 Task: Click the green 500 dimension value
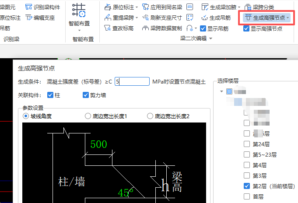[98, 144]
